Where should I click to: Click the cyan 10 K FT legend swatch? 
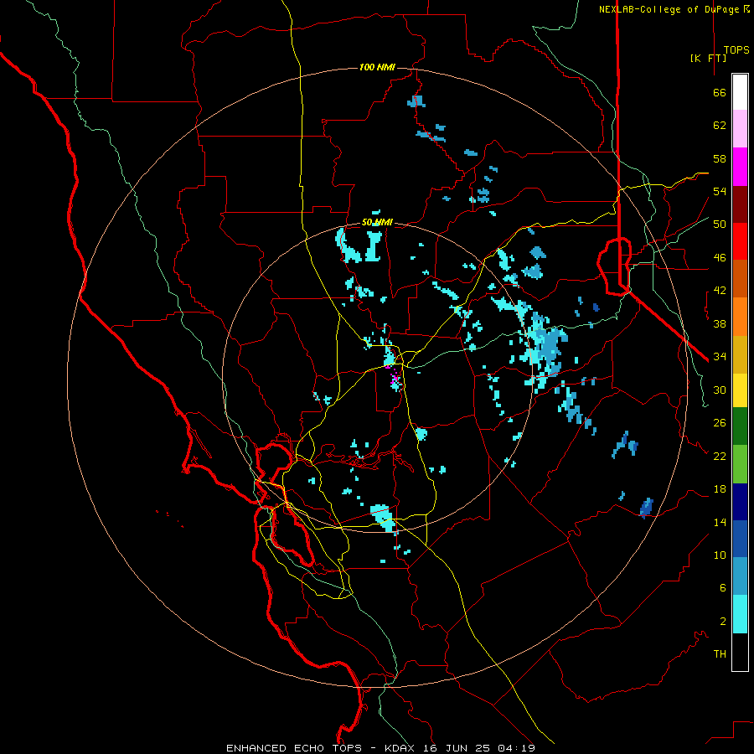pyautogui.click(x=740, y=614)
